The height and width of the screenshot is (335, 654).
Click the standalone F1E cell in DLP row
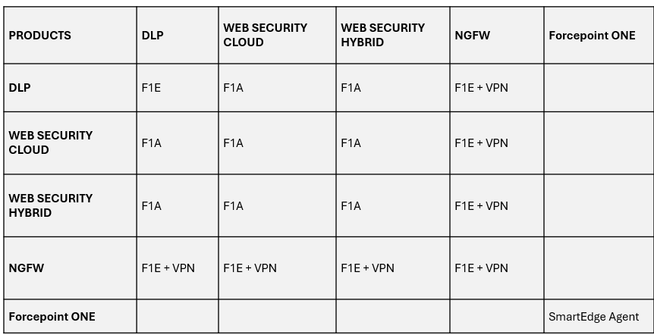tap(151, 88)
